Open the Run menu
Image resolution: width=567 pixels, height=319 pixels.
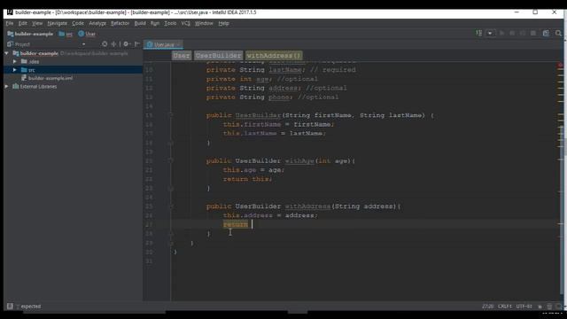(155, 23)
